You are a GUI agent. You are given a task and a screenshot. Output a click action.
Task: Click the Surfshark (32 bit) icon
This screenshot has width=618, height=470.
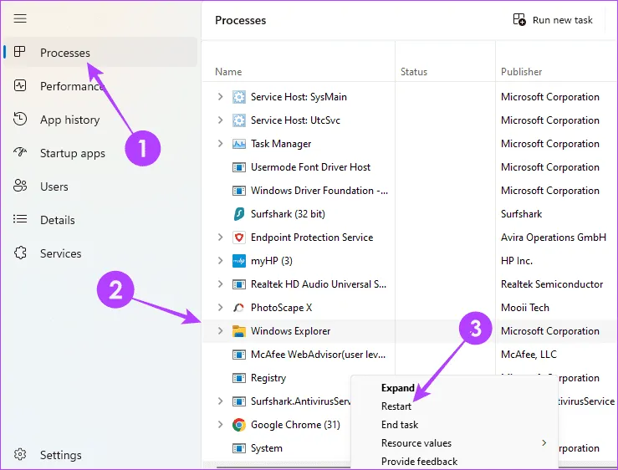[239, 214]
